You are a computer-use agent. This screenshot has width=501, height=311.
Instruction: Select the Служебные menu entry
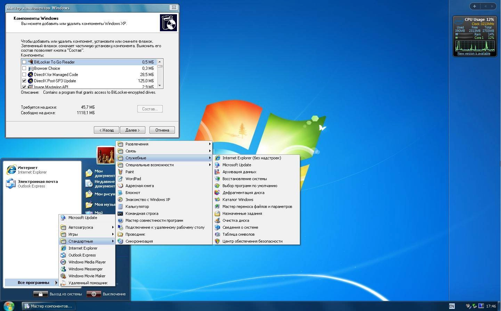click(x=164, y=158)
